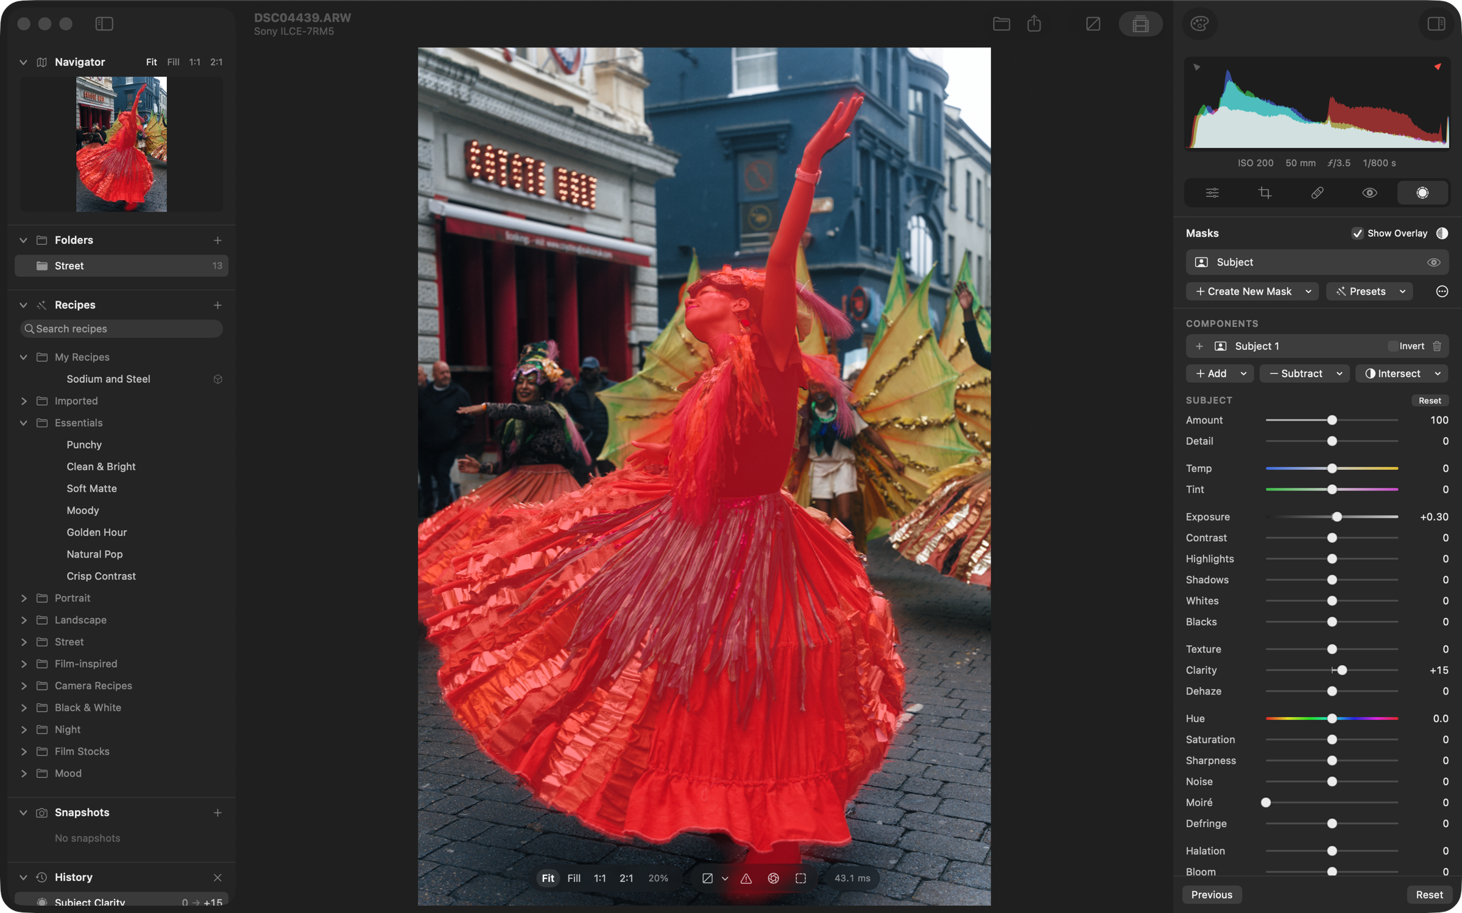Toggle clipping warning triangle icon
Viewport: 1462px width, 913px height.
pyautogui.click(x=746, y=878)
